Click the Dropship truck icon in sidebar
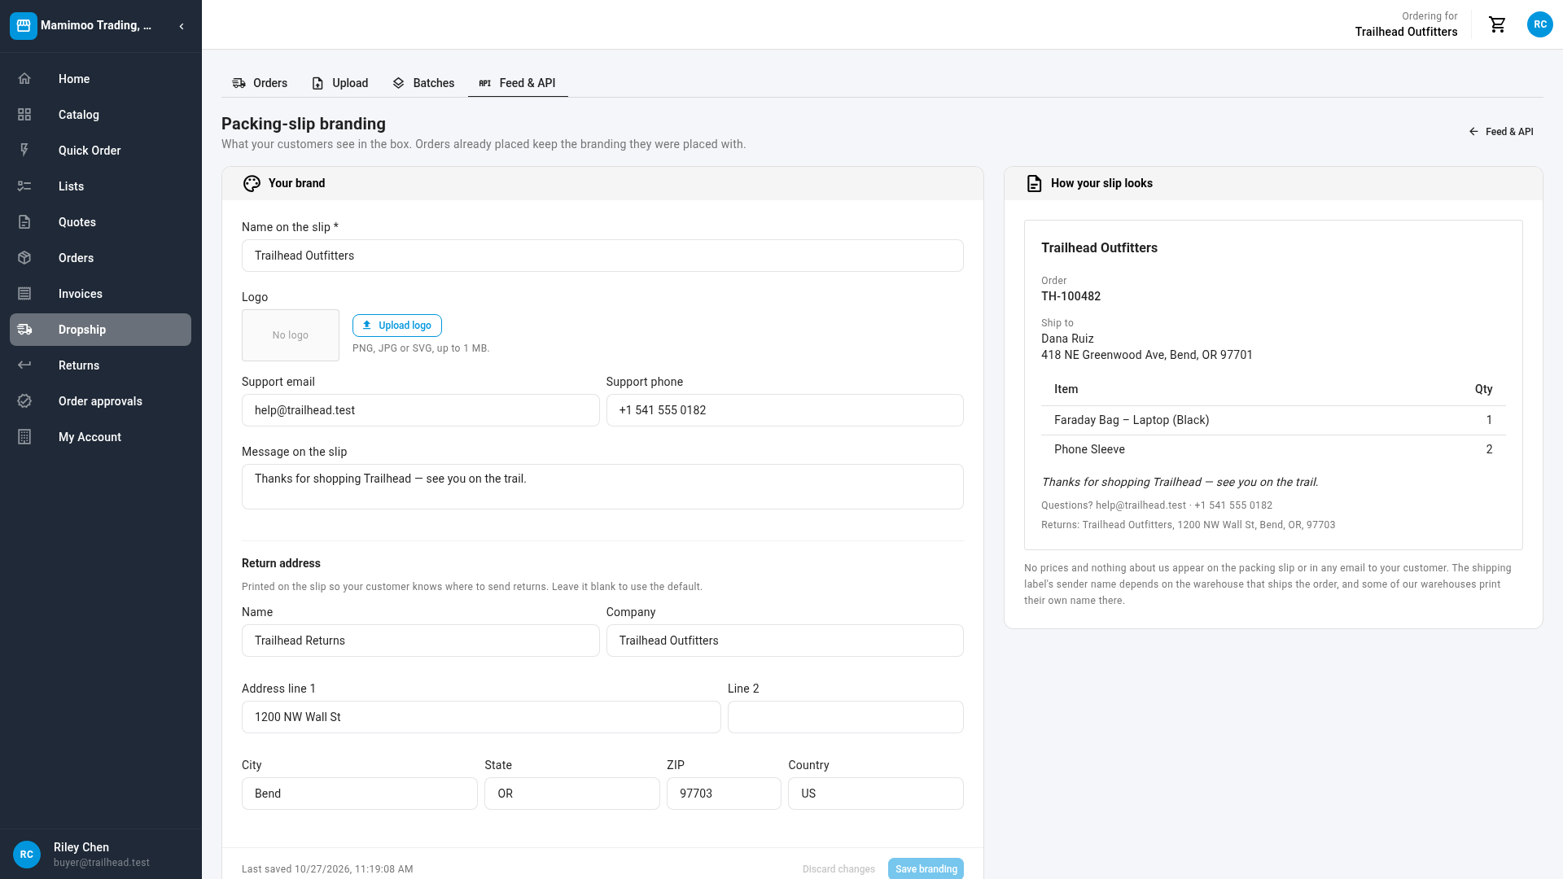 point(24,330)
